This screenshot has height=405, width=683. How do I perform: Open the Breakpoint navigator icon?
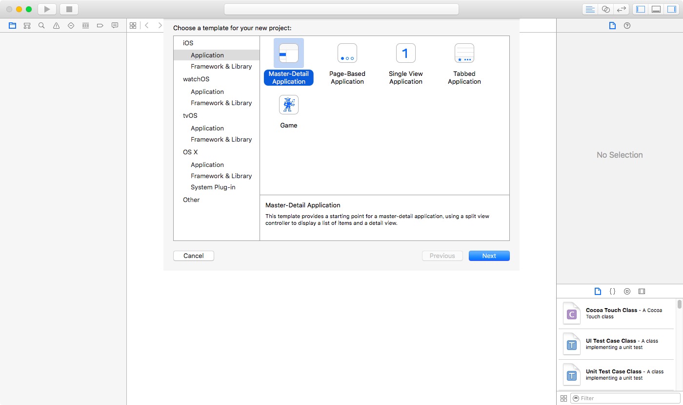100,25
